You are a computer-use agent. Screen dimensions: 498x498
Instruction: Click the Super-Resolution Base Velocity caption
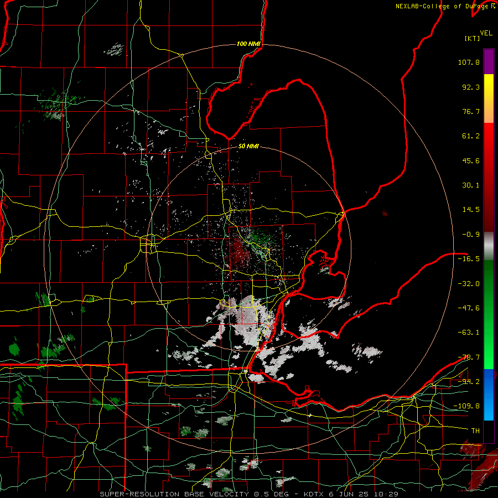click(x=249, y=494)
